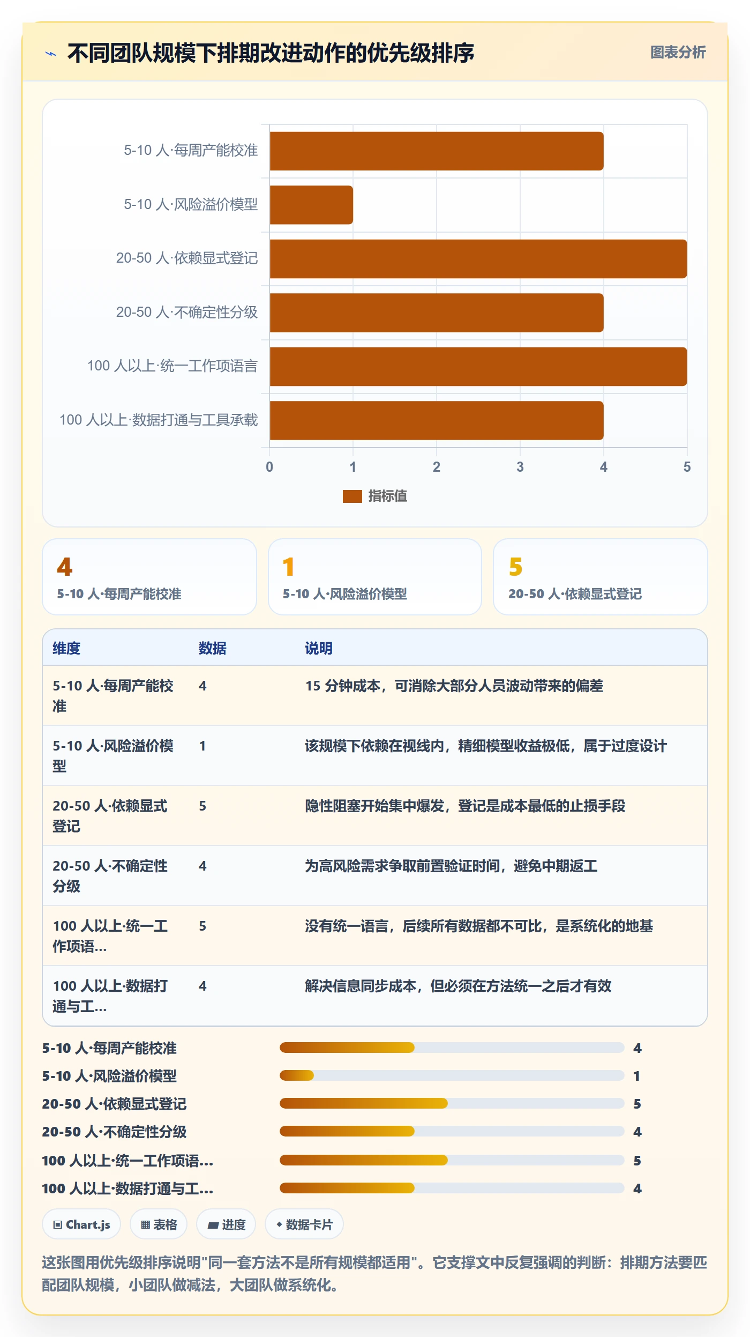Select the chart bar for 20-50 人·依赖显式登记

tap(478, 259)
